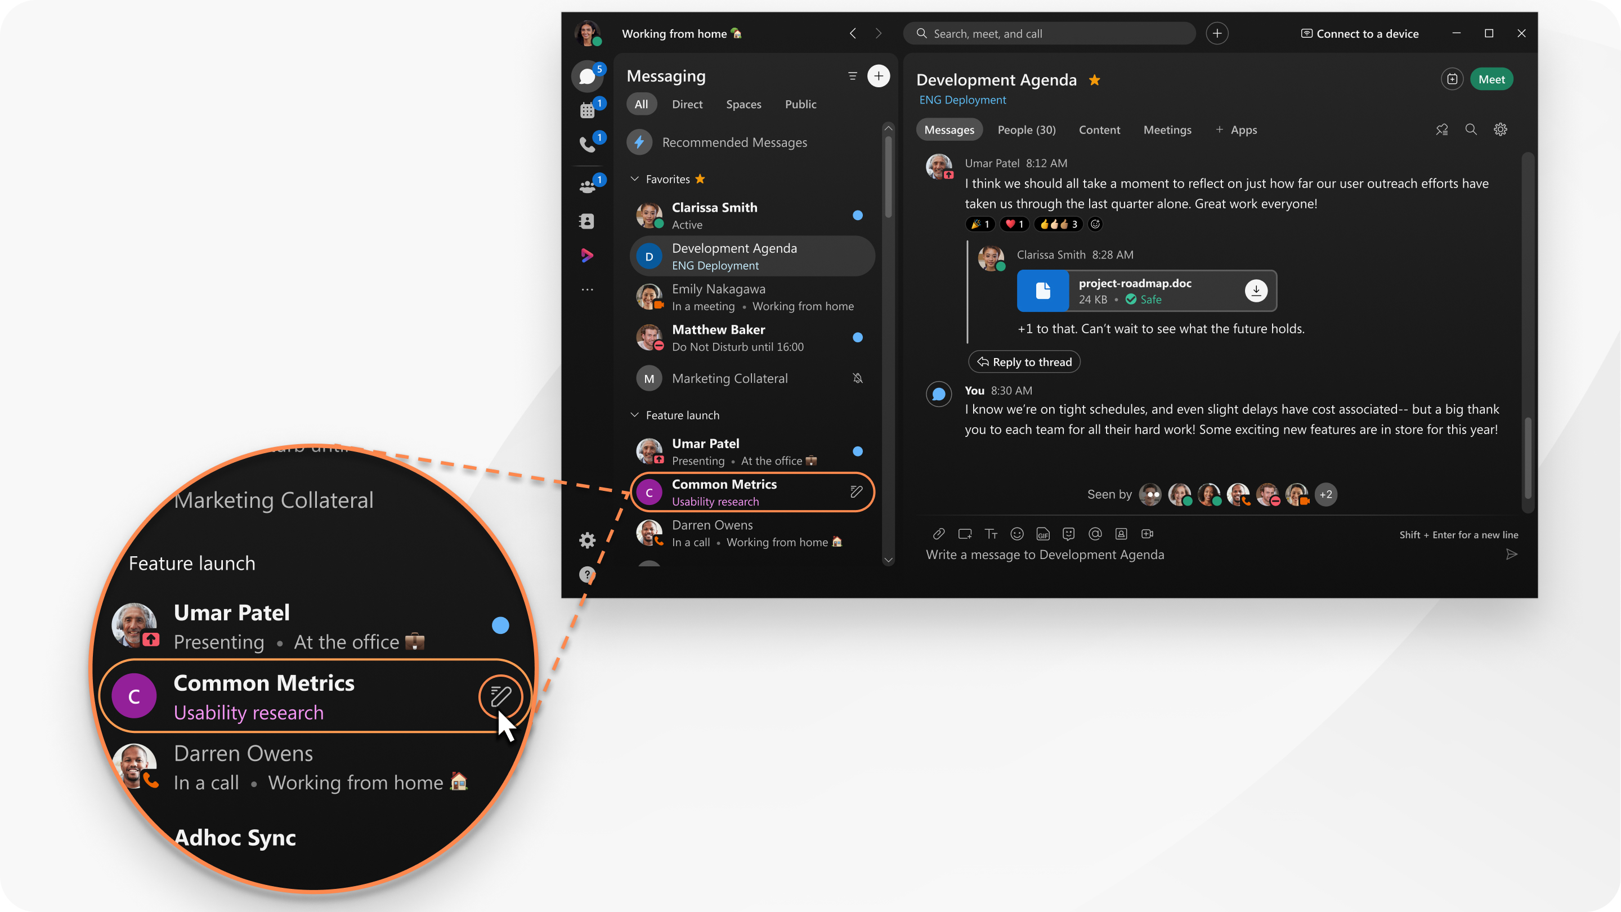Switch to the Meetings tab
Viewport: 1621px width, 912px height.
1167,129
